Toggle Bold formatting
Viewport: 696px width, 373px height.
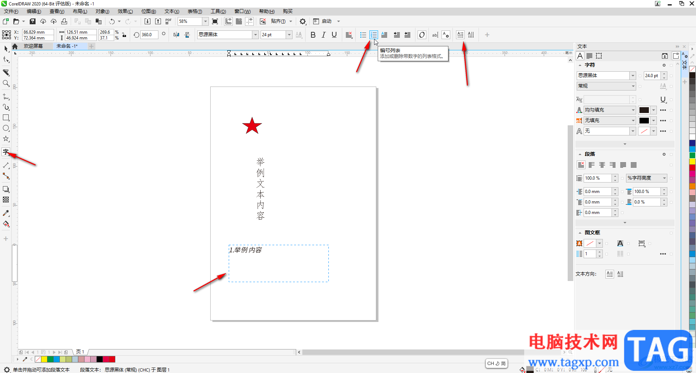[x=313, y=35]
